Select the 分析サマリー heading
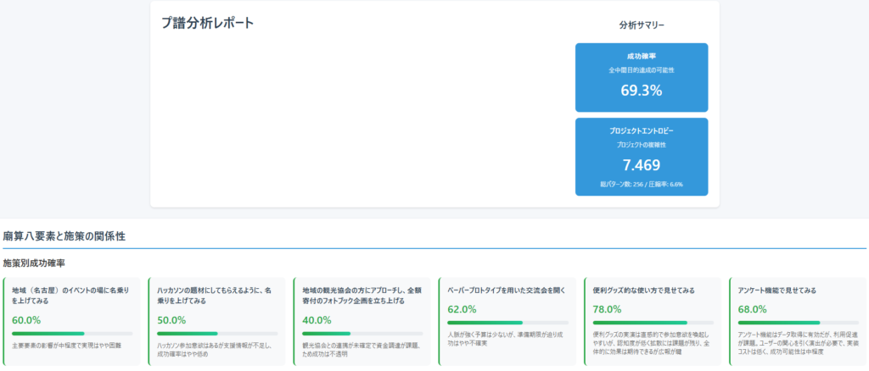The width and height of the screenshot is (869, 371). tap(641, 25)
